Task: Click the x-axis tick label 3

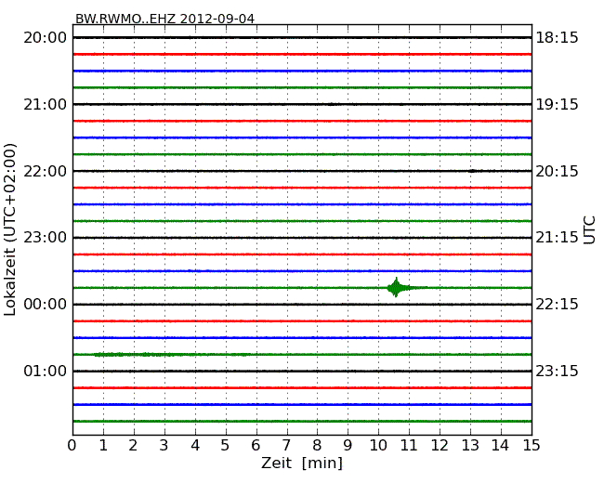Action: pos(164,445)
